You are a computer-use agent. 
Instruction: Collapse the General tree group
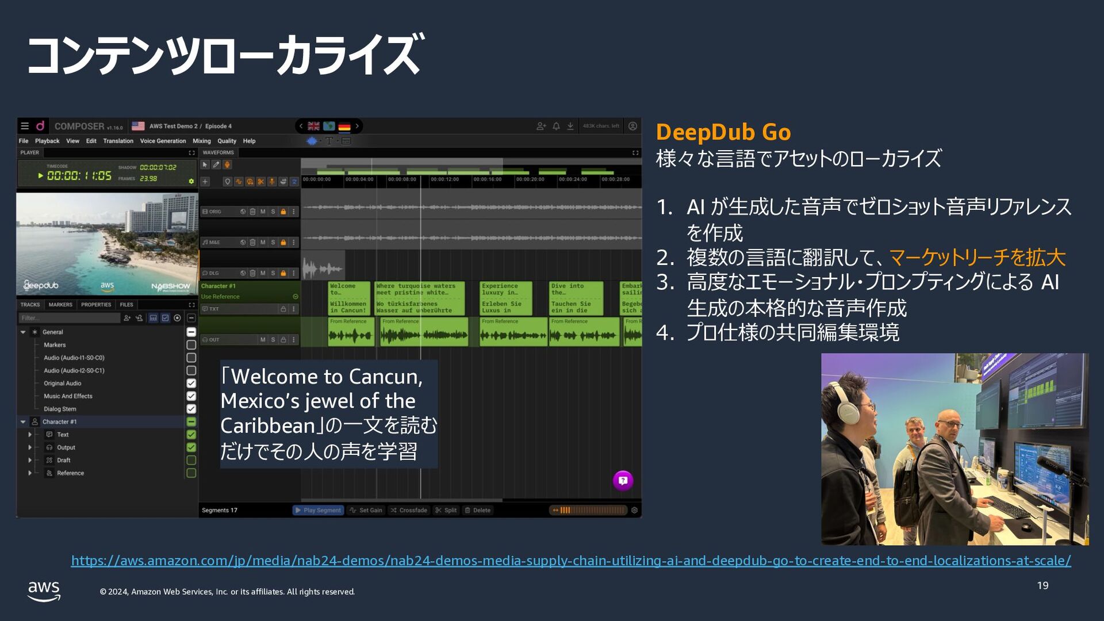(23, 332)
